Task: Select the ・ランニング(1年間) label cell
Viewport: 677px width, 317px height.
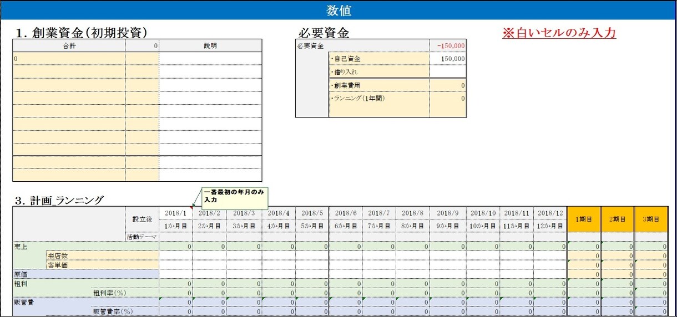Action: [x=379, y=98]
